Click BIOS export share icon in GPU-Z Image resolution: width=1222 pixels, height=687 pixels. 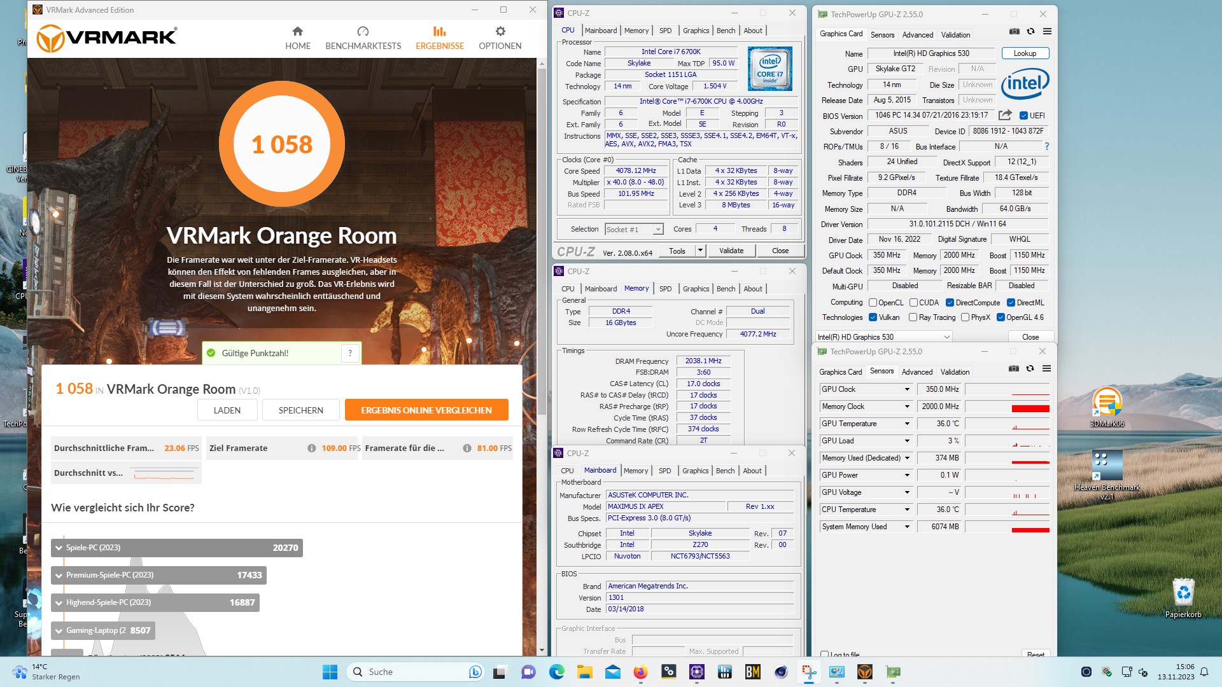[1005, 115]
